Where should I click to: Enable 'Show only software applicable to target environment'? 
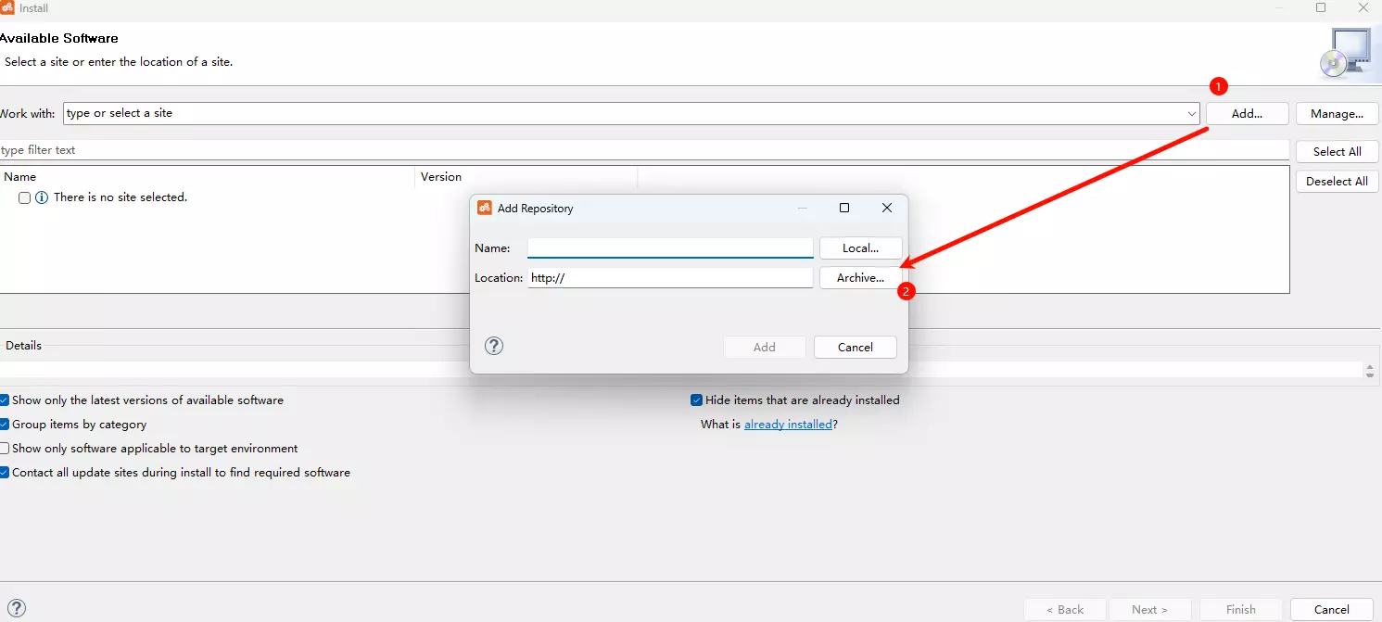coord(5,449)
